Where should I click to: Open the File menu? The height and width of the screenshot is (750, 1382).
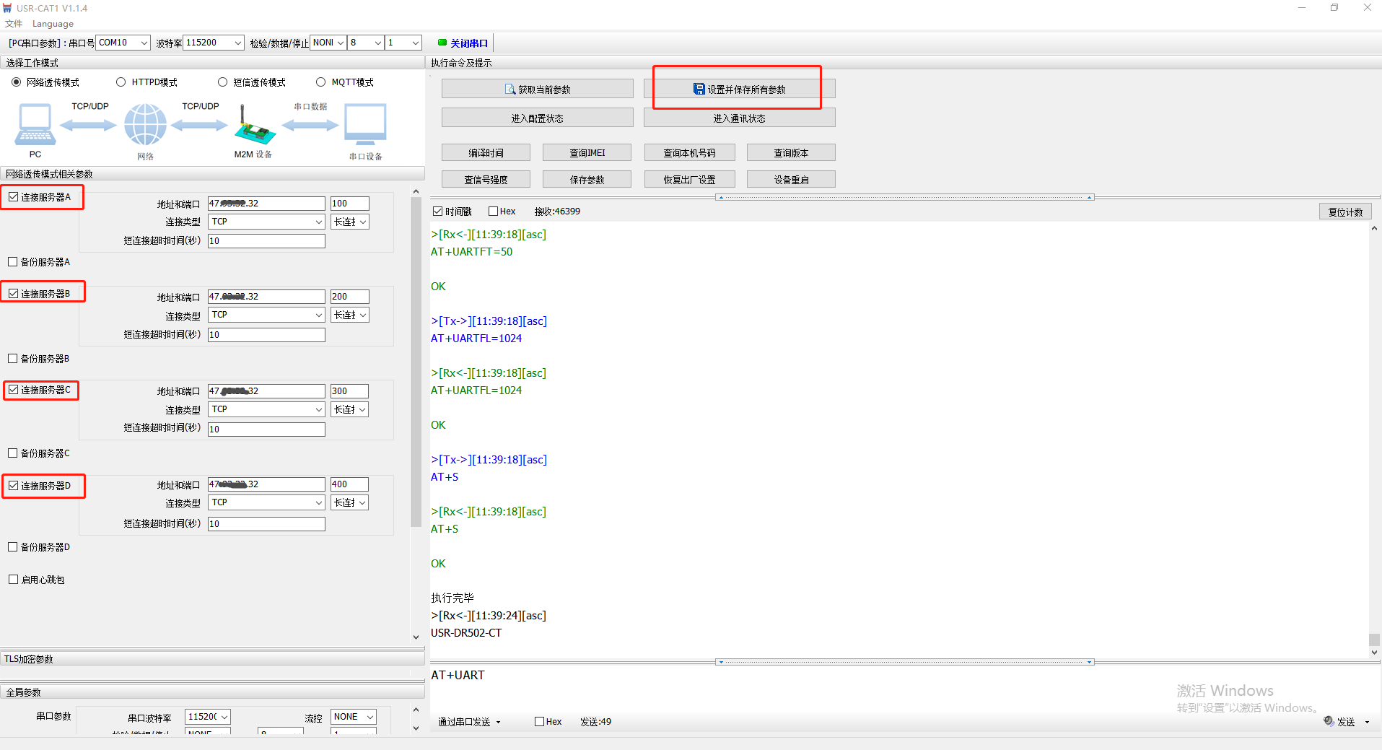13,24
